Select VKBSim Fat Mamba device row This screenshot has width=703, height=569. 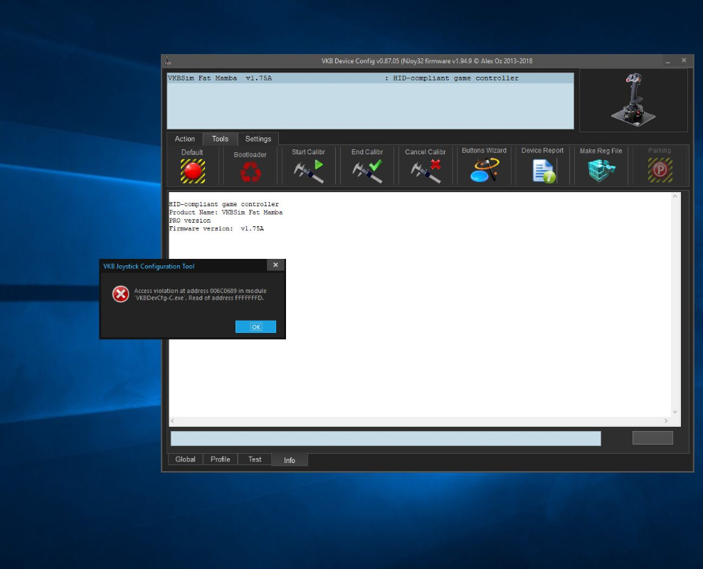(x=370, y=78)
